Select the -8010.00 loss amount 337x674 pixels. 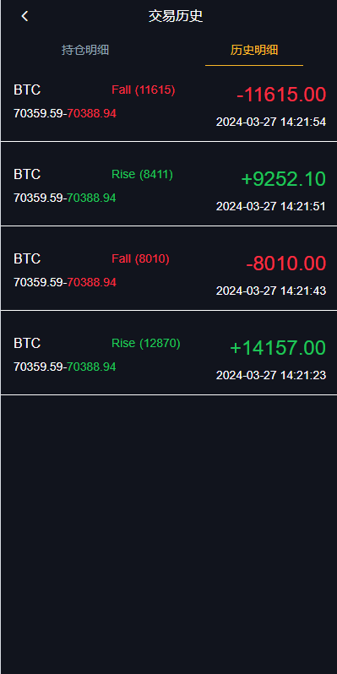pyautogui.click(x=285, y=263)
